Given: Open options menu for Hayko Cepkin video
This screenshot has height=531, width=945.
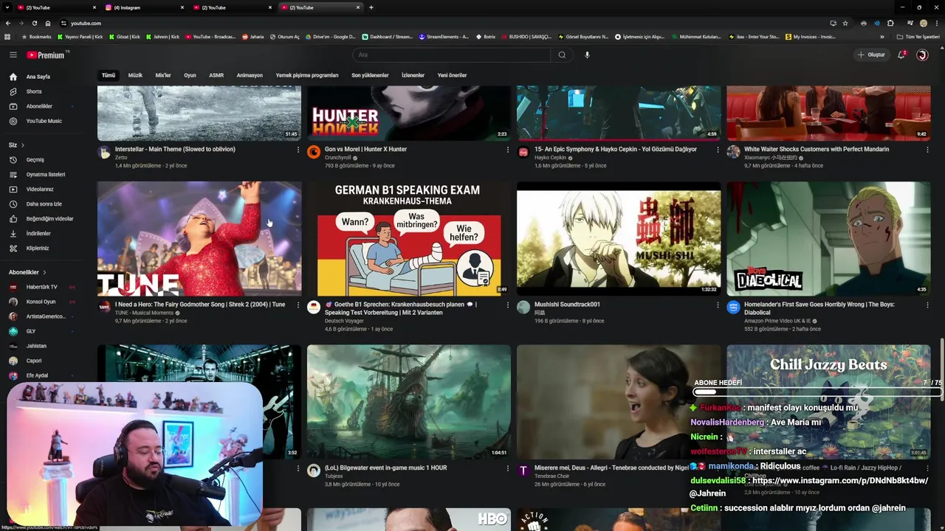Looking at the screenshot, I should tap(718, 150).
